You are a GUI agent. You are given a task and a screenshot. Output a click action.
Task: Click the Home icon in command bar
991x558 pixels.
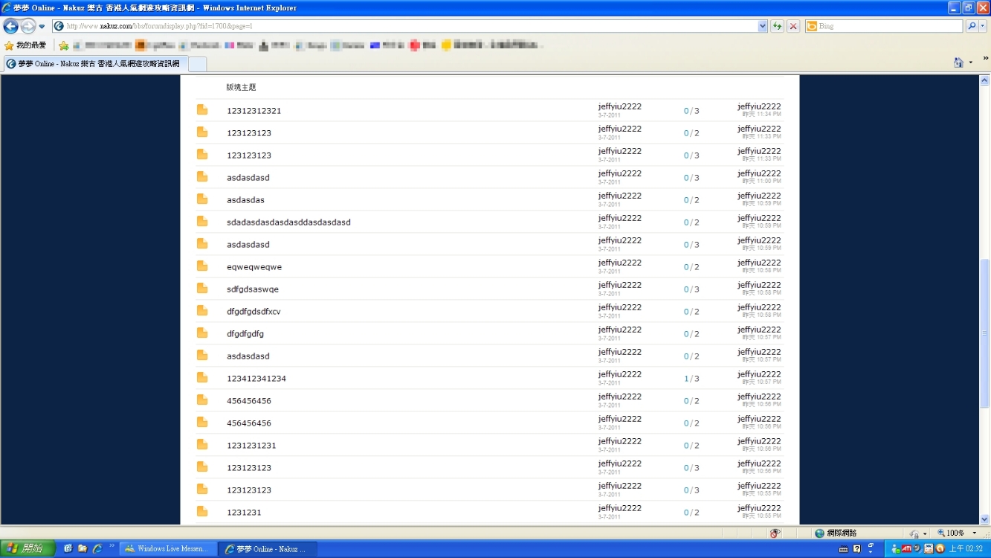pos(959,63)
